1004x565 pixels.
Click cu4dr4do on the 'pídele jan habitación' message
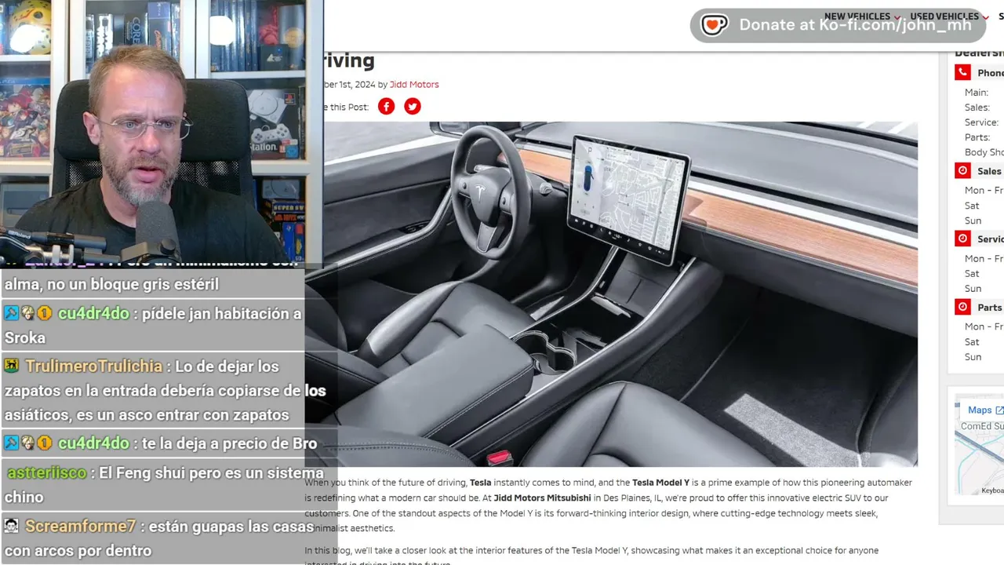point(93,314)
